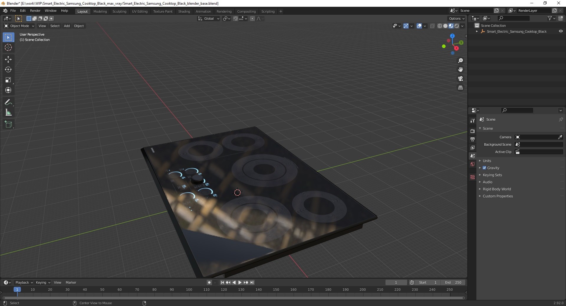Expand the Custom Properties panel
Viewport: 566px width, 306px height.
coord(498,196)
